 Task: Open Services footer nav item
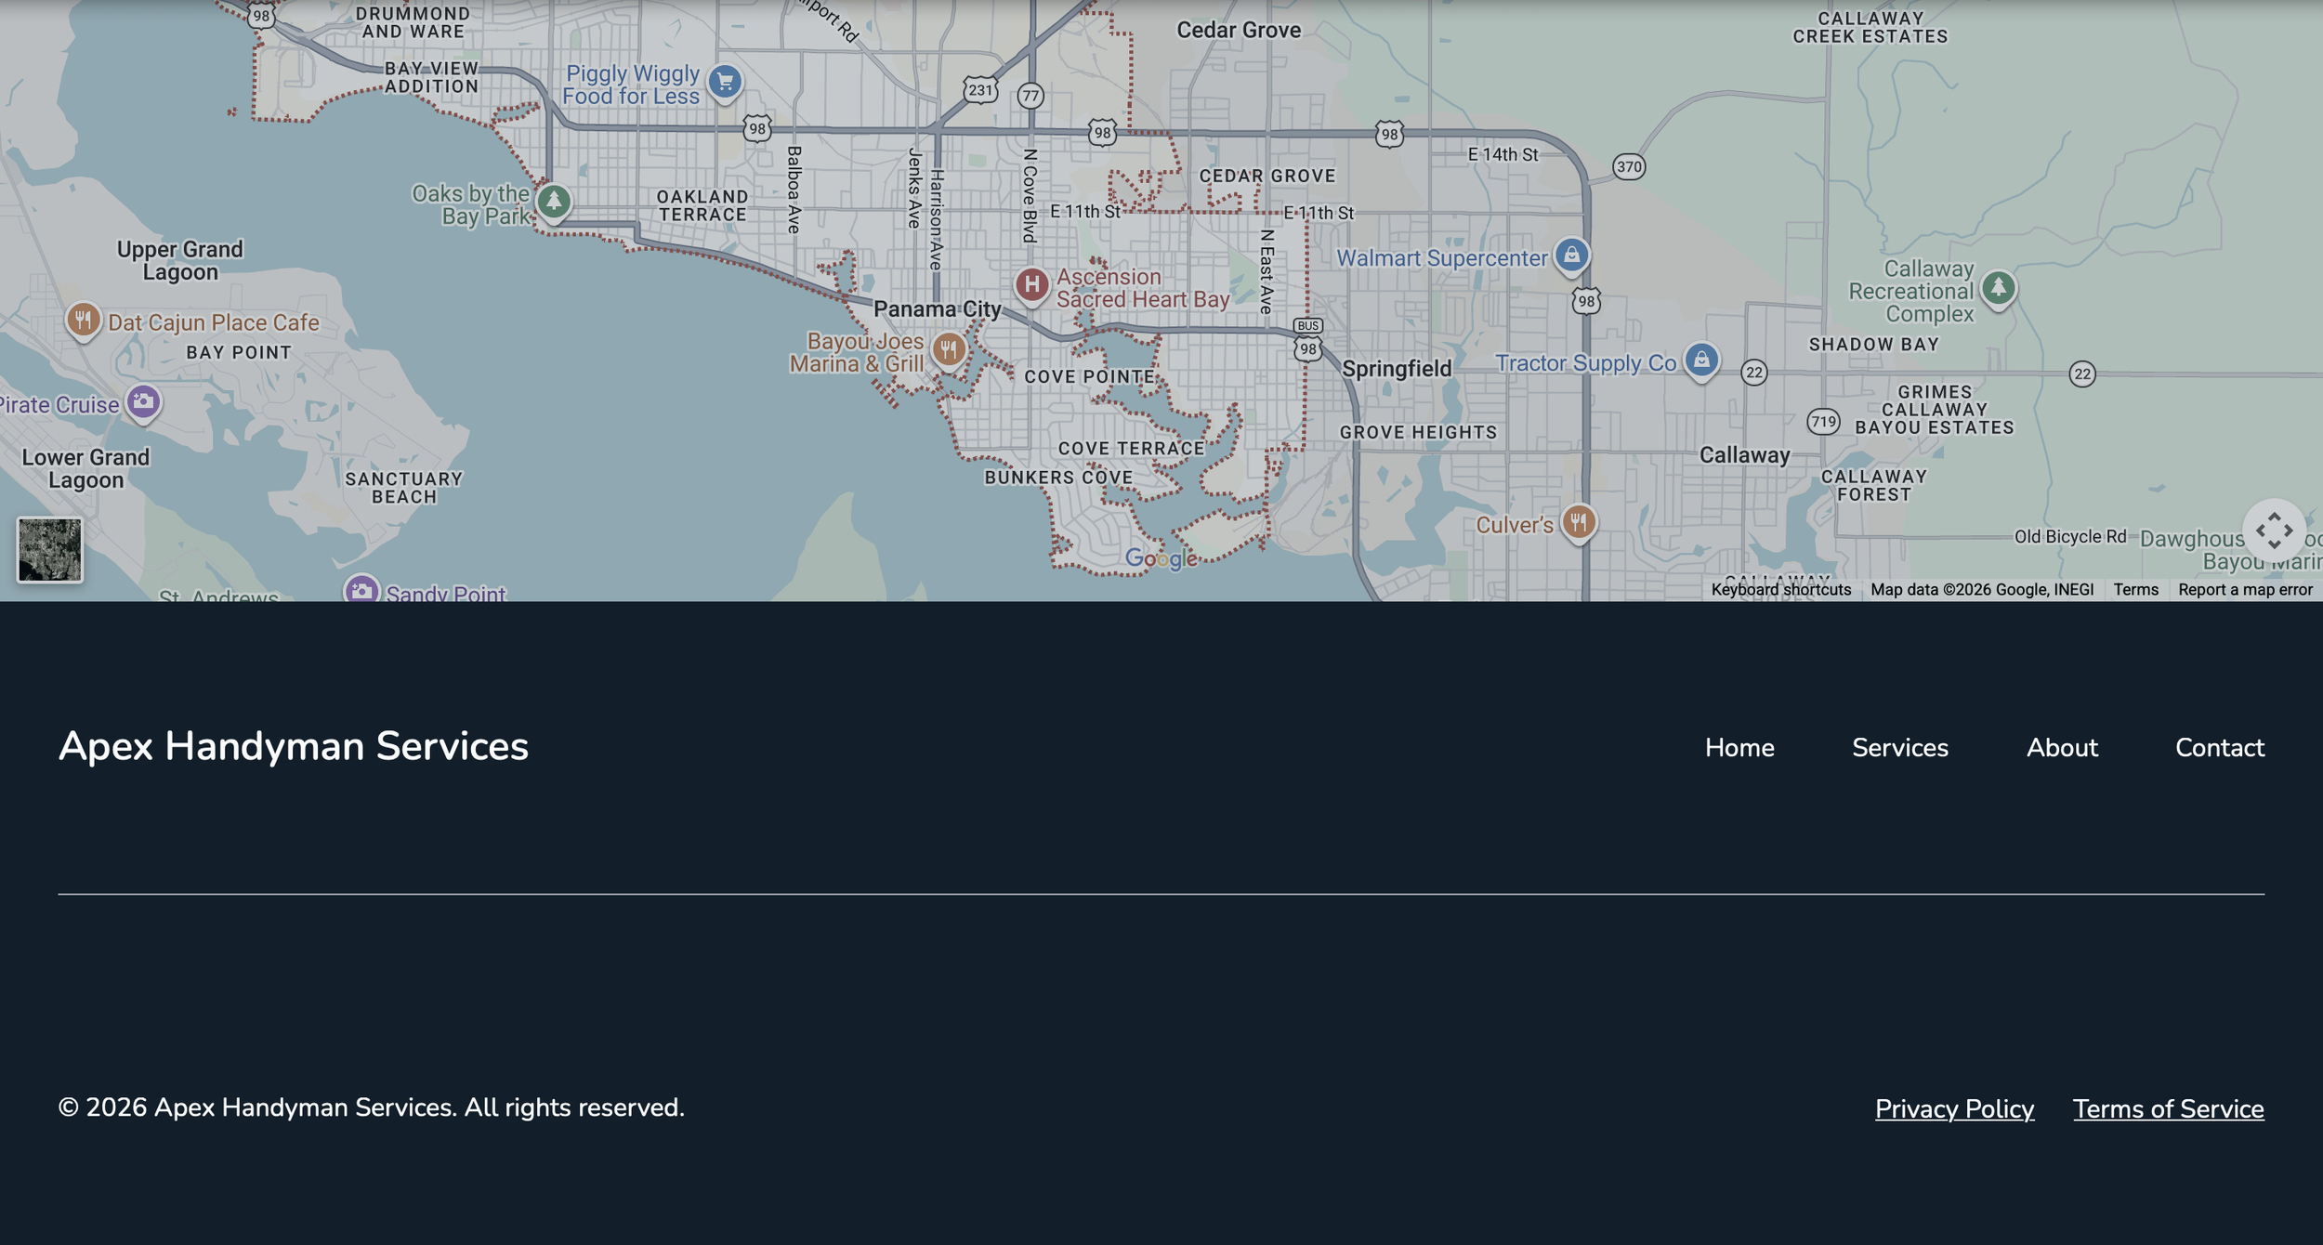(1899, 748)
